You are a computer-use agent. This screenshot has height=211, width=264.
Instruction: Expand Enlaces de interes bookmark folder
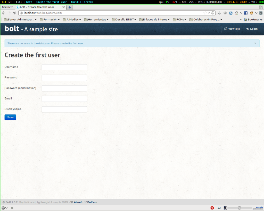[155, 20]
